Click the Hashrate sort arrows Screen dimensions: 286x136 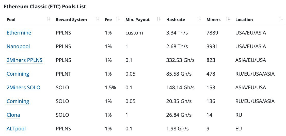click(x=199, y=19)
